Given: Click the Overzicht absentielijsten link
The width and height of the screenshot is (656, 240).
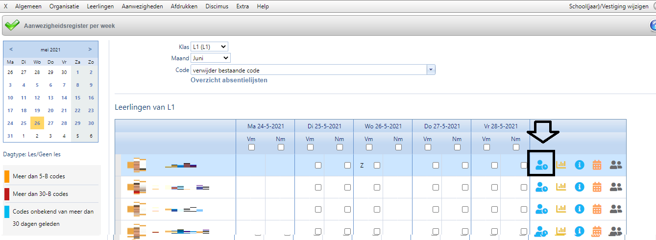Looking at the screenshot, I should click(x=229, y=80).
